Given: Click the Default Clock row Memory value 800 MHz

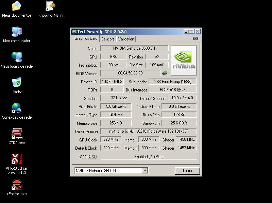Looking at the screenshot, I should tap(149, 148).
